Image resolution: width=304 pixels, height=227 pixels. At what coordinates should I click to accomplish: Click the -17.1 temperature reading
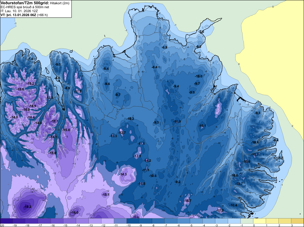tap(54, 121)
